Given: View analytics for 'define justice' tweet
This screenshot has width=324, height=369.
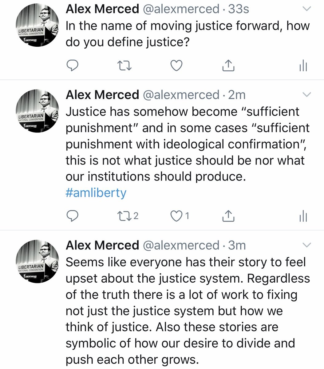Looking at the screenshot, I should pos(303,65).
